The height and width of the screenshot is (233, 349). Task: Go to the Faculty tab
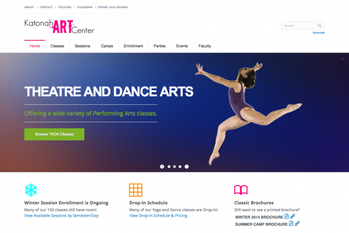tap(205, 46)
